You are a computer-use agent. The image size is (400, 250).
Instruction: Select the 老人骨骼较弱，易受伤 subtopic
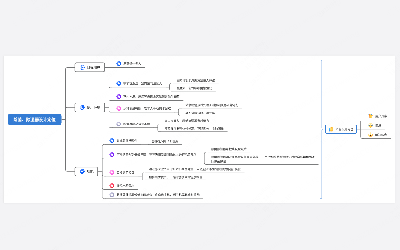(x=200, y=113)
